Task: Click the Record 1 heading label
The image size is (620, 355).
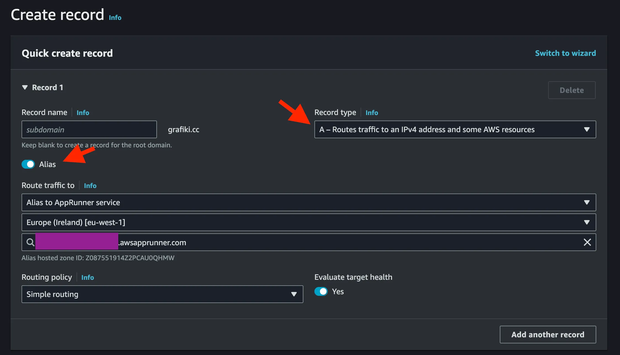Action: point(48,87)
